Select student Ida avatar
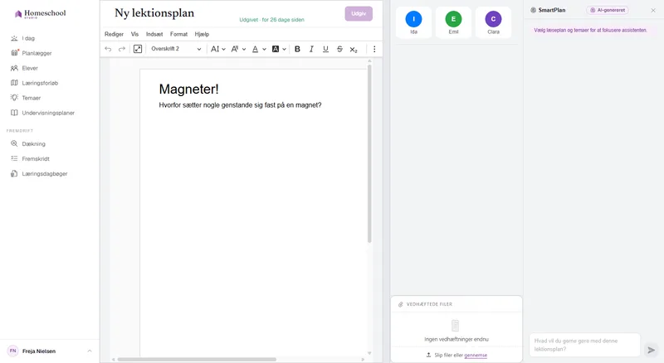664x363 pixels. coord(413,19)
